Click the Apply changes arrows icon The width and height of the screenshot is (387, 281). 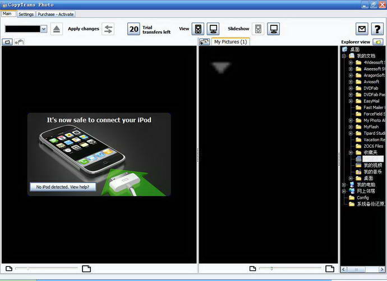pyautogui.click(x=108, y=29)
